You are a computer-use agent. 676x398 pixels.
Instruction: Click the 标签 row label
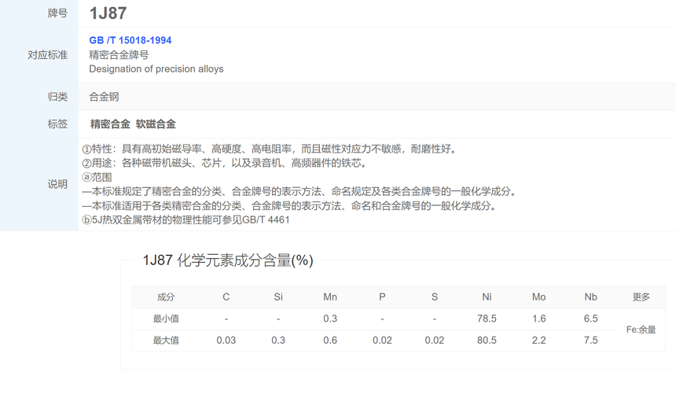pos(57,124)
